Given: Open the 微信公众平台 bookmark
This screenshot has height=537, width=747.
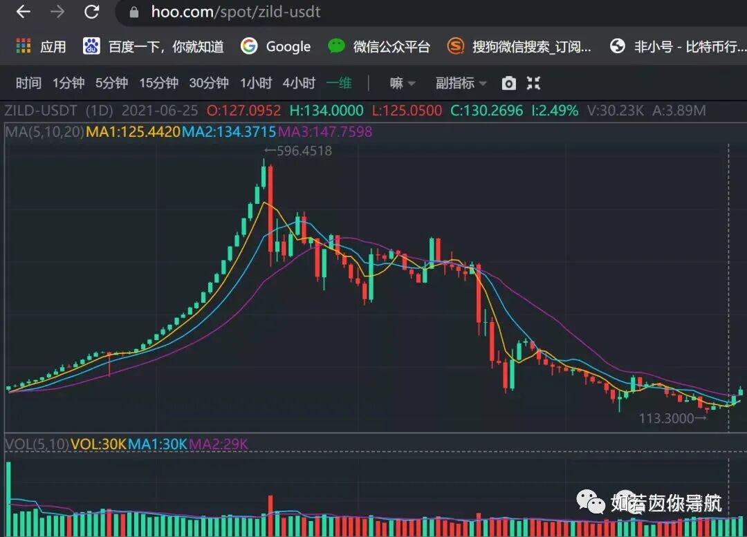Looking at the screenshot, I should [379, 46].
